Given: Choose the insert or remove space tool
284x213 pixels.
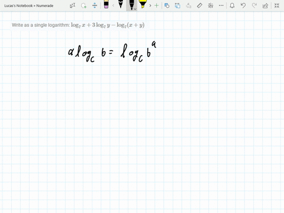Looking at the screenshot, I should (x=95, y=5).
